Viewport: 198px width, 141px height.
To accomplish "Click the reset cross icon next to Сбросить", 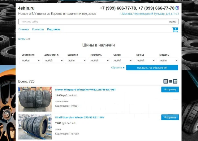I will tap(124, 68).
